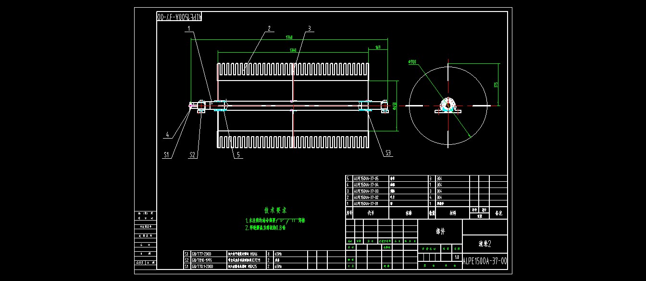Select the 1340 length dimension
The height and width of the screenshot is (281, 646).
293,50
